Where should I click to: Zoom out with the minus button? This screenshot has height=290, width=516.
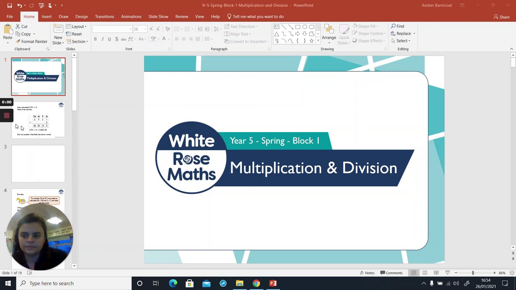456,273
